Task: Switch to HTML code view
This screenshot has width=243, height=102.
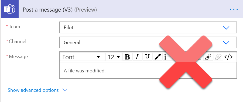Action: [x=228, y=57]
